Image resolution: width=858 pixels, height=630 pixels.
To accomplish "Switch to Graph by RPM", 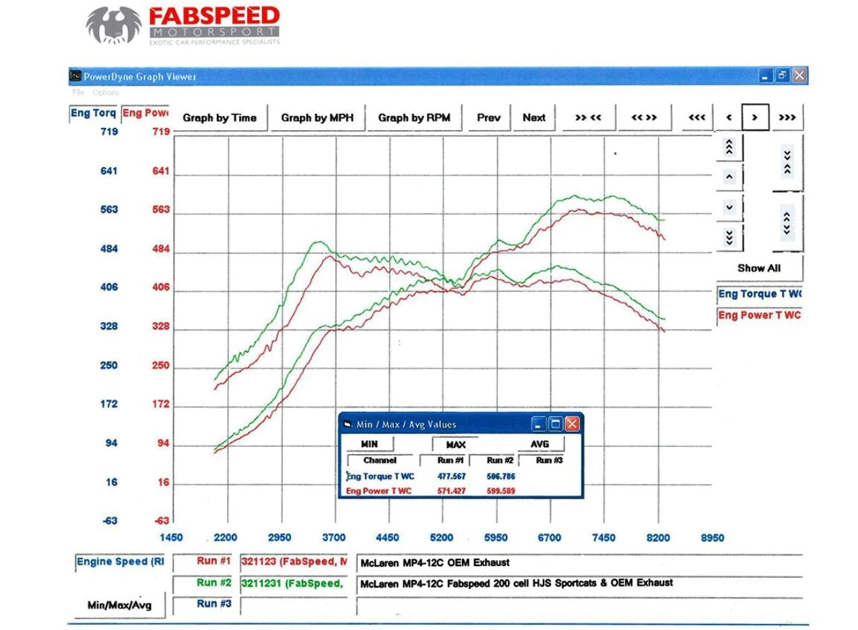I will (x=414, y=117).
